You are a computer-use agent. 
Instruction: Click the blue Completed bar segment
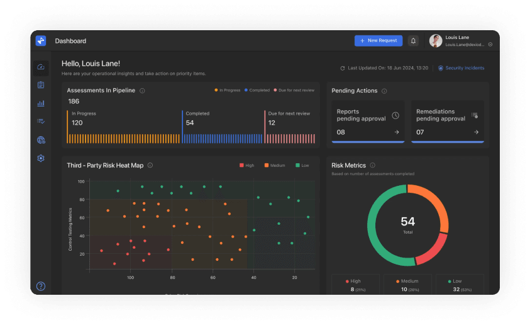click(x=223, y=139)
